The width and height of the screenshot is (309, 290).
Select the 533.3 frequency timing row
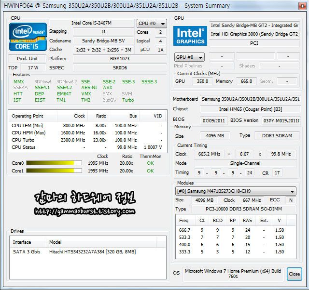[236, 237]
